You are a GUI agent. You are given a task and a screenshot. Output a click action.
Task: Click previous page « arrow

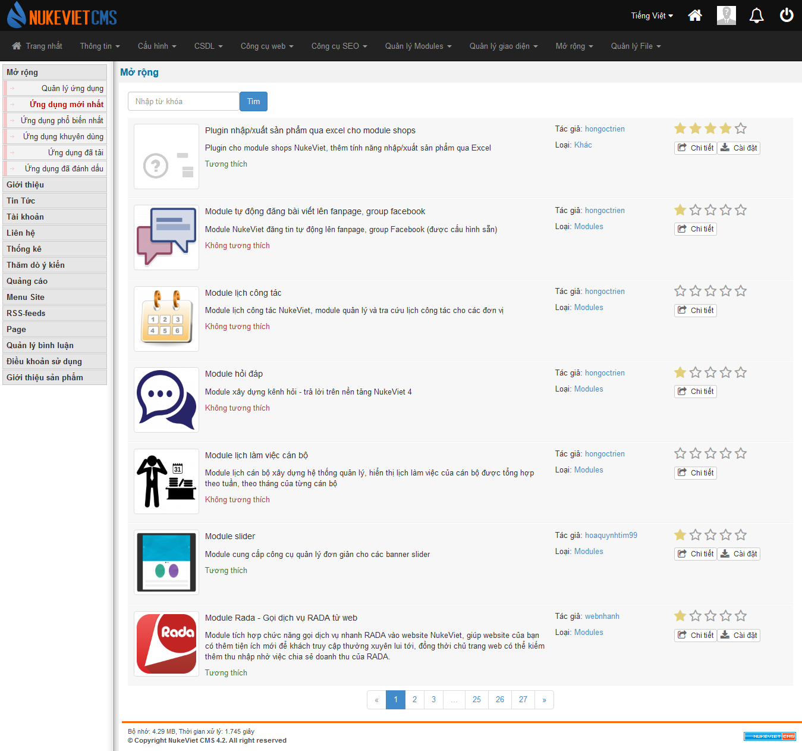[376, 699]
